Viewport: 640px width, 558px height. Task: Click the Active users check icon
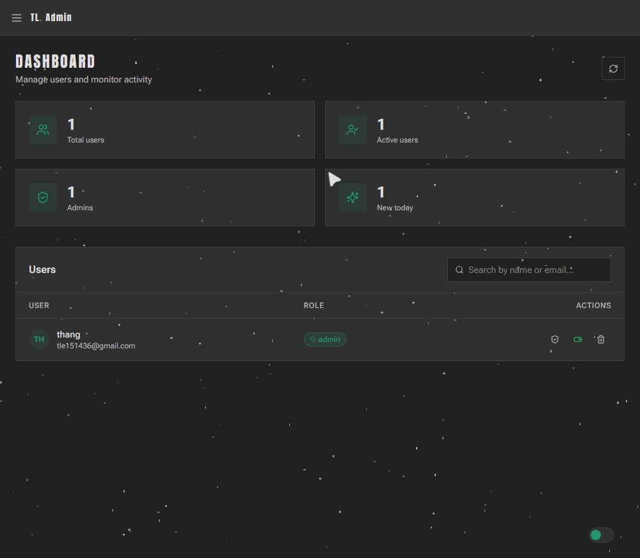(353, 130)
